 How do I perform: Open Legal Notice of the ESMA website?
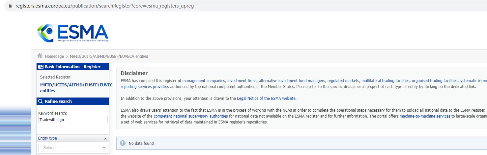click(x=266, y=99)
